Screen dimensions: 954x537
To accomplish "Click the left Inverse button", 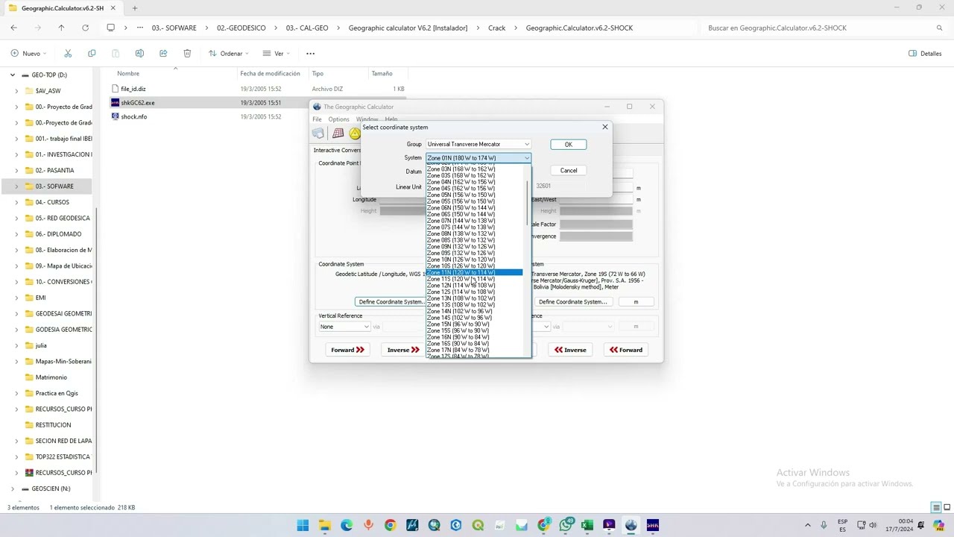I will point(403,350).
